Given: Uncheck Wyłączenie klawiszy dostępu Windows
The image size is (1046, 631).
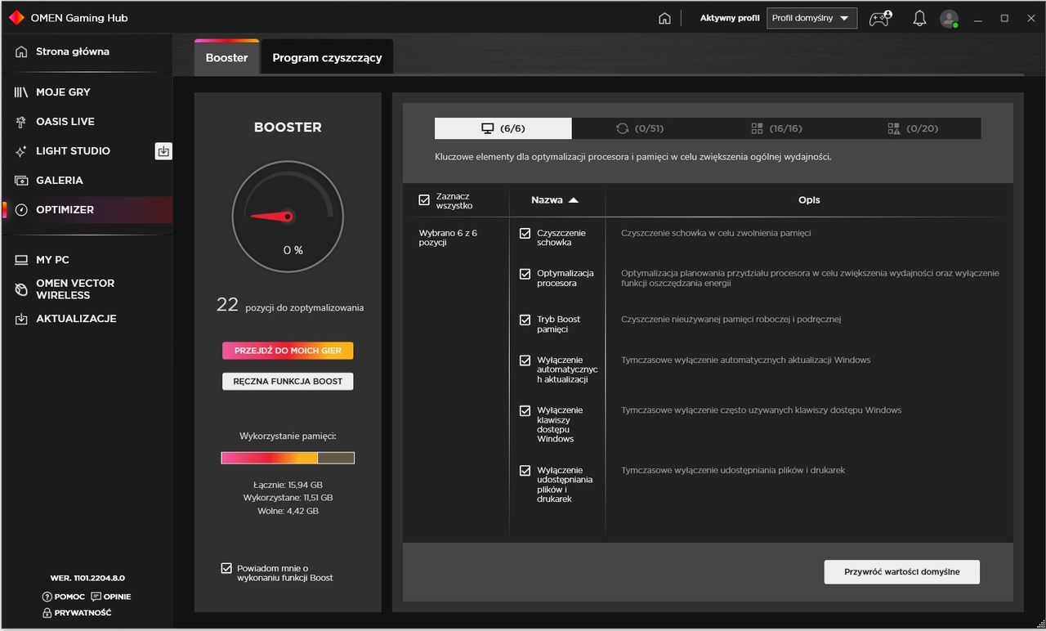Looking at the screenshot, I should pos(525,410).
